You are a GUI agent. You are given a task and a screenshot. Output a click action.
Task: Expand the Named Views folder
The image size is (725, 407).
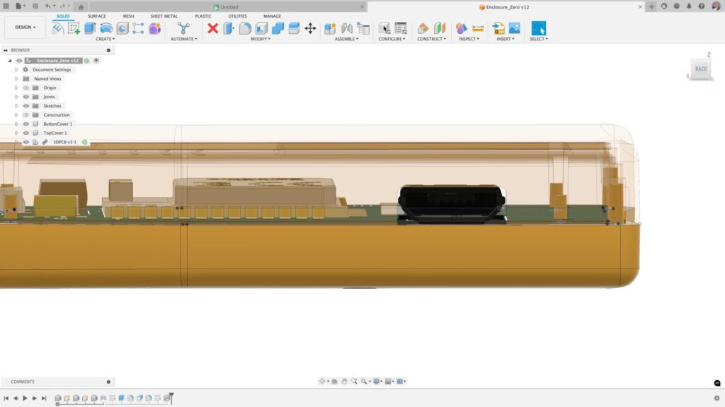[x=16, y=79]
